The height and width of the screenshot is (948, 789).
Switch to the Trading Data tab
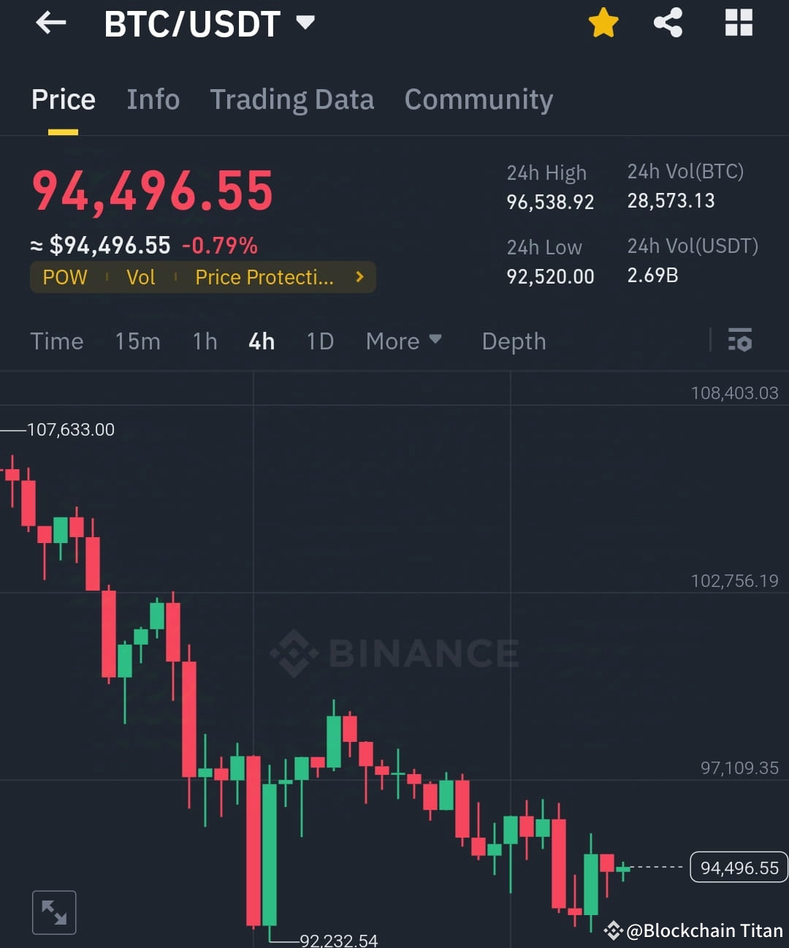click(x=292, y=99)
